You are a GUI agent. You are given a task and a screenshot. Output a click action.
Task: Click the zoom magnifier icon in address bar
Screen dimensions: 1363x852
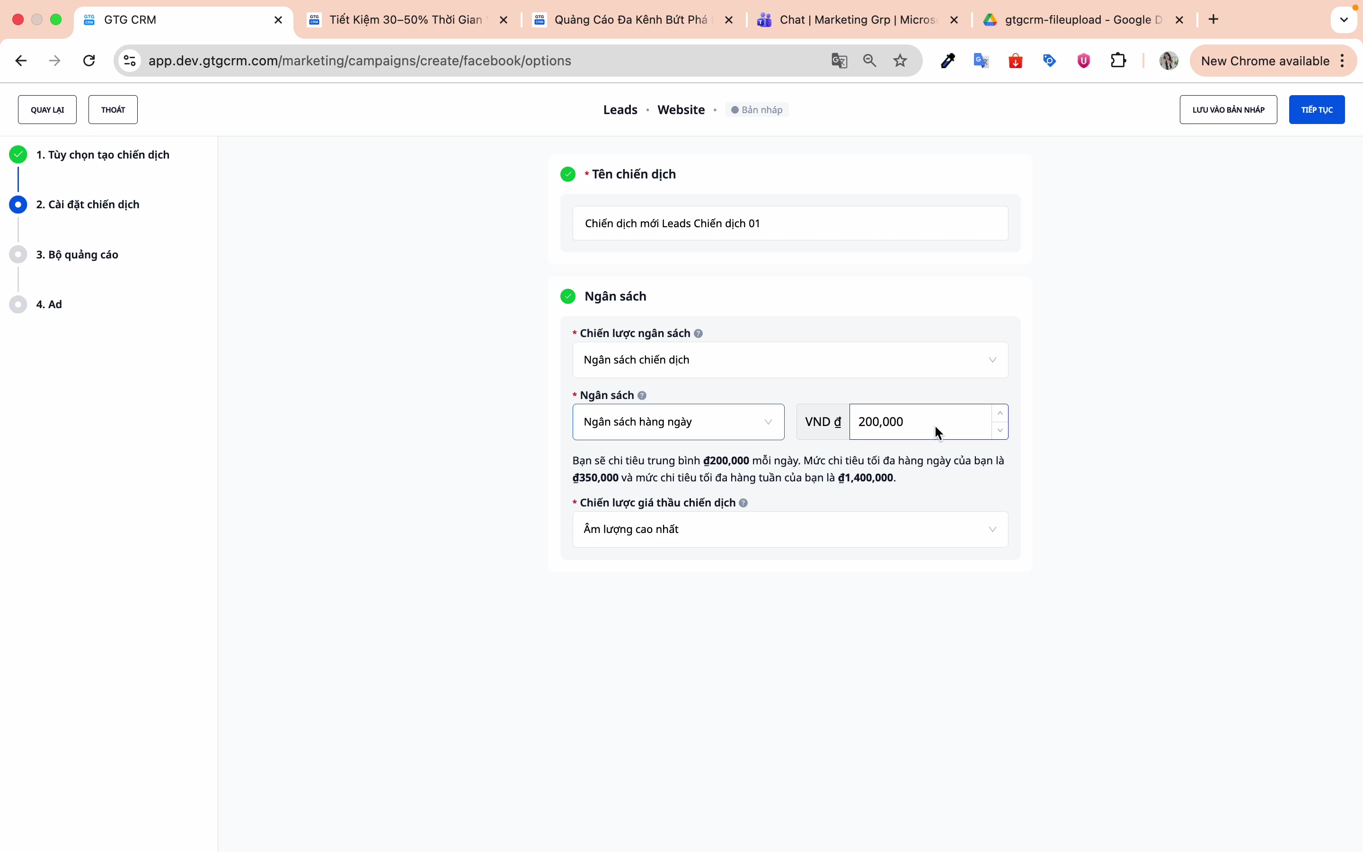[869, 61]
